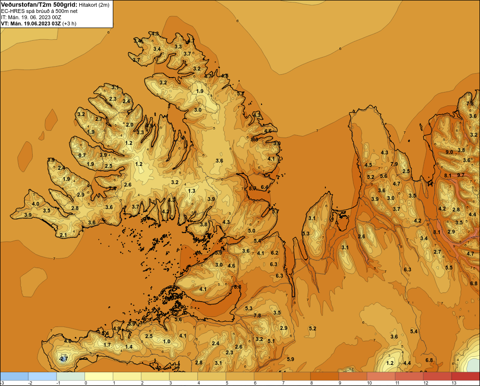Click the 1.3 temperature value
The image size is (480, 386).
(x=192, y=191)
